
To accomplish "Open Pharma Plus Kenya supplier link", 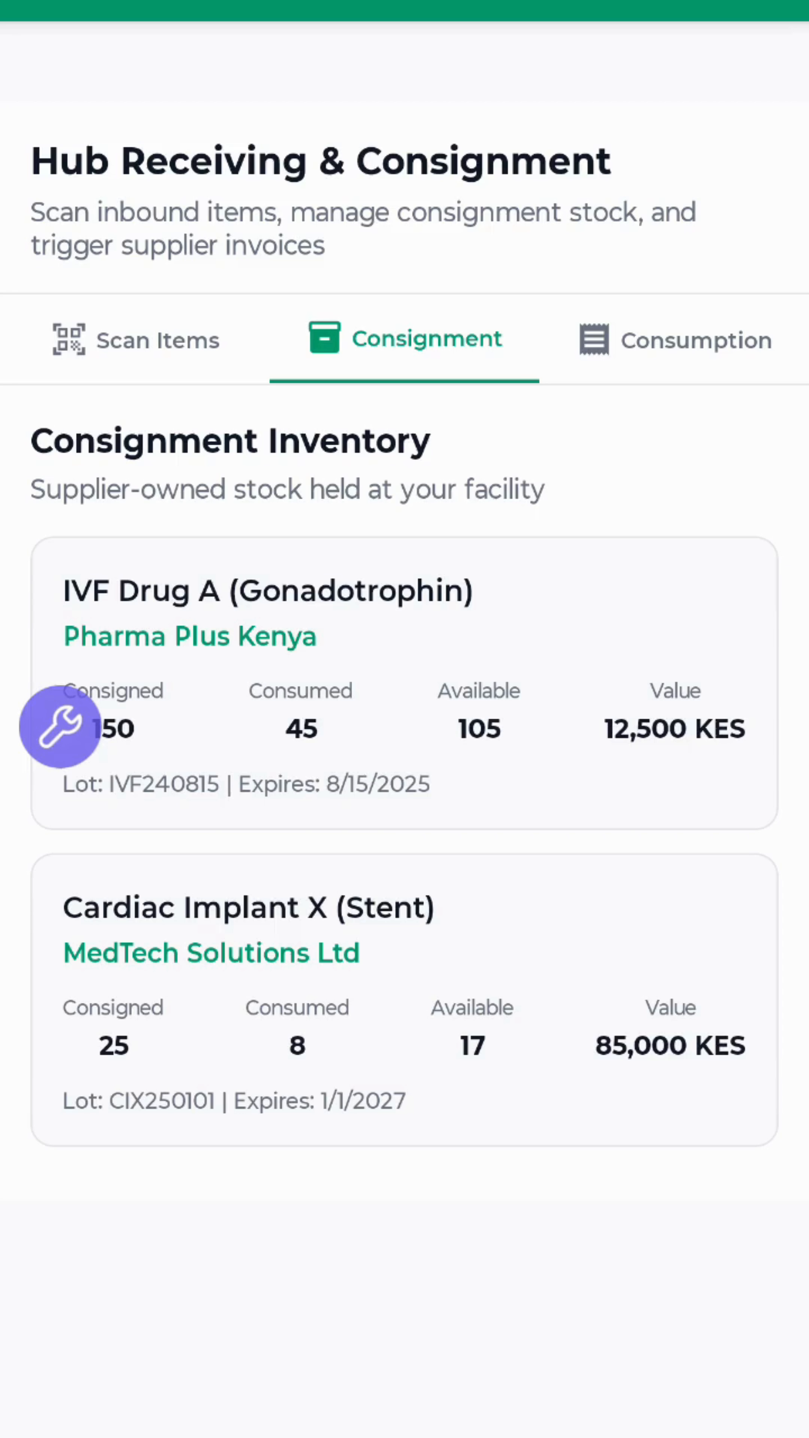I will 190,636.
